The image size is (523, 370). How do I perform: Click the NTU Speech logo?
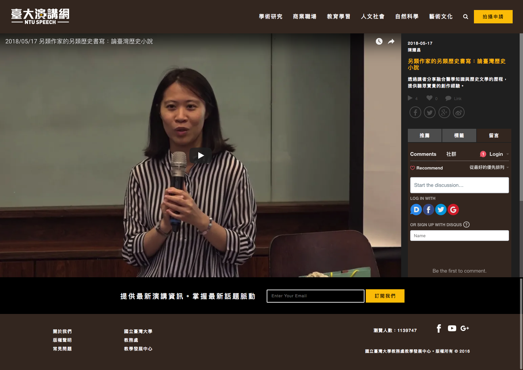point(40,16)
